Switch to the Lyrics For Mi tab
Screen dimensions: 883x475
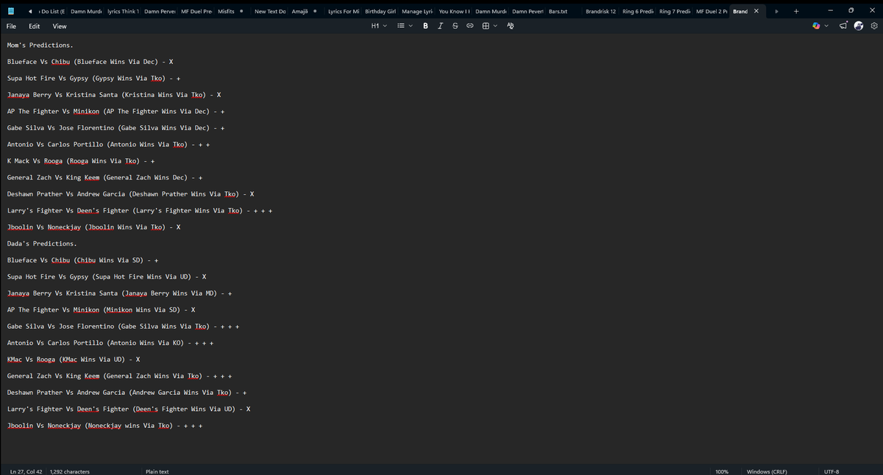[x=343, y=12]
